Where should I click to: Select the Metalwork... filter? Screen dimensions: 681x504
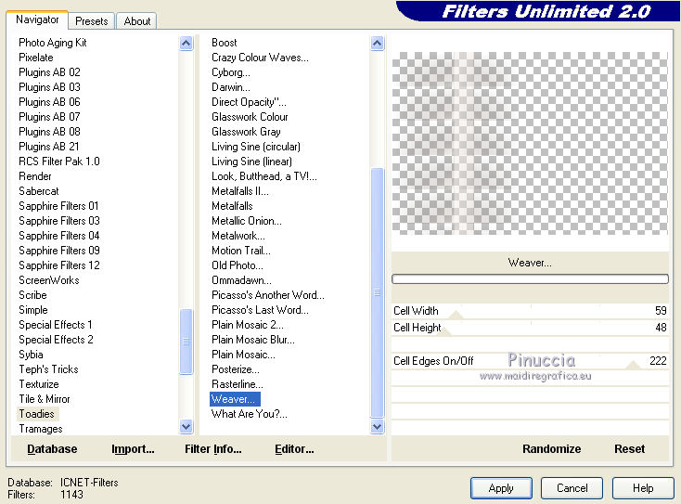(238, 236)
